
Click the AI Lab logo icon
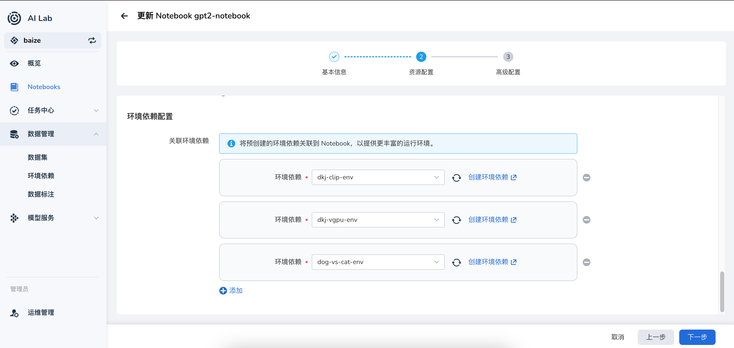(x=14, y=18)
